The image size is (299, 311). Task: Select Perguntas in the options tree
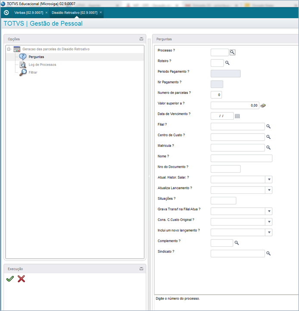[x=36, y=57]
